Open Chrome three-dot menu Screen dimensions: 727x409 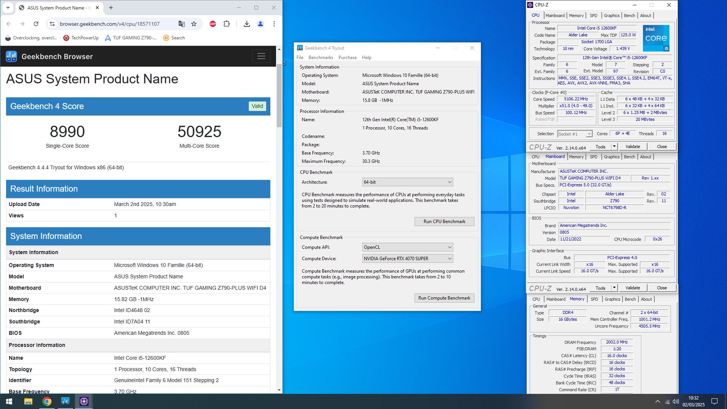274,24
